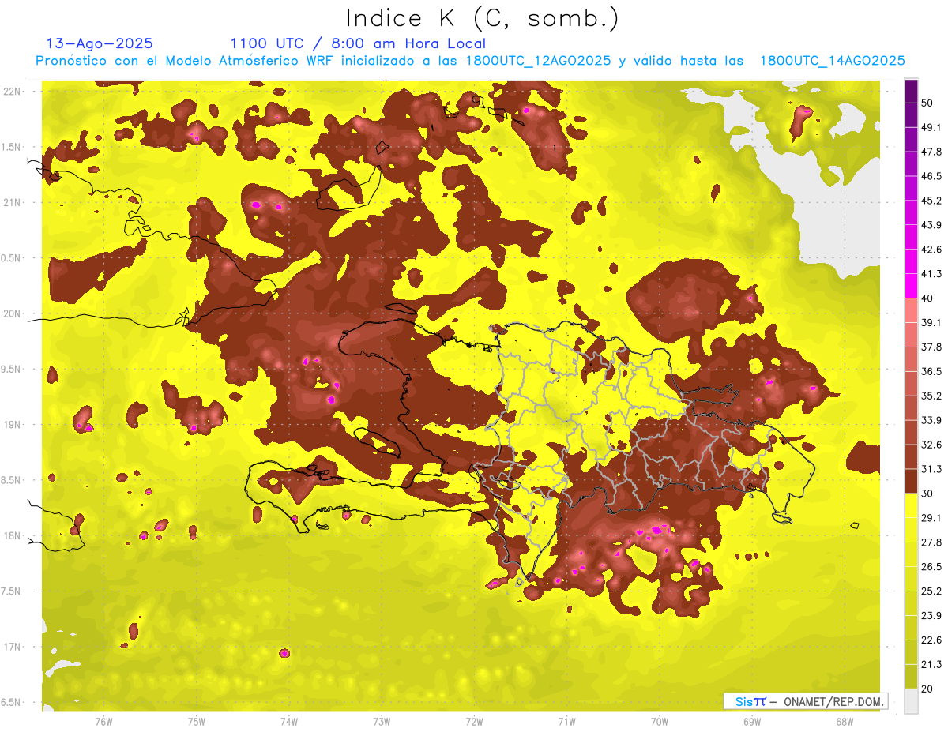The width and height of the screenshot is (948, 732).
Task: Select the "36.5" color scale value
Action: [x=931, y=371]
